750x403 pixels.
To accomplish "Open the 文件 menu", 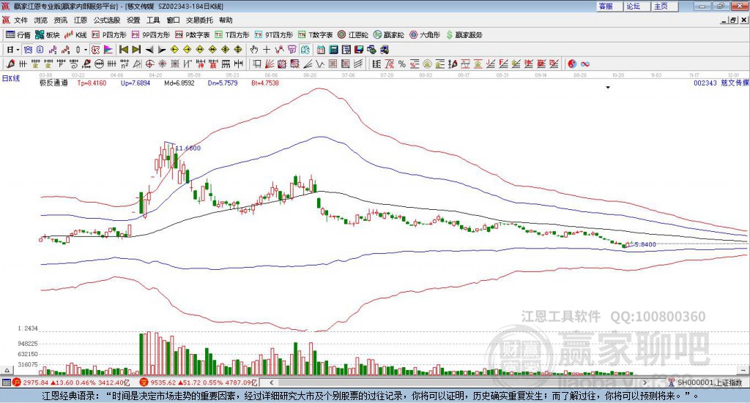I will coord(21,20).
